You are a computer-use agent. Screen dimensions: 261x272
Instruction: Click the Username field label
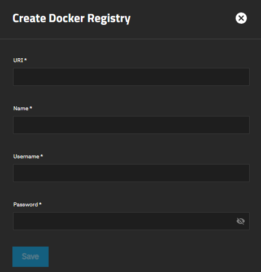[26, 157]
